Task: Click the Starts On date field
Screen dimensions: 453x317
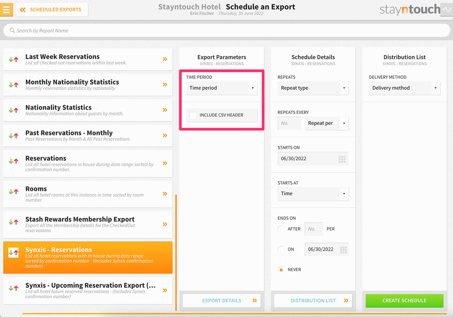Action: pos(313,159)
